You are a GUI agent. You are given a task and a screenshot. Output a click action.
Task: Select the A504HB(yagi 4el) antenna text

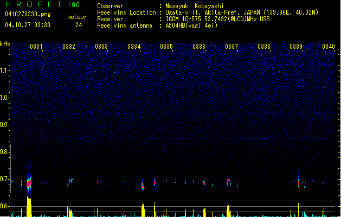click(x=191, y=25)
